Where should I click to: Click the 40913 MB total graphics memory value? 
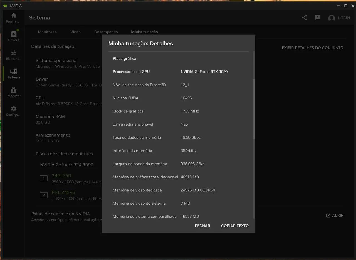point(190,177)
